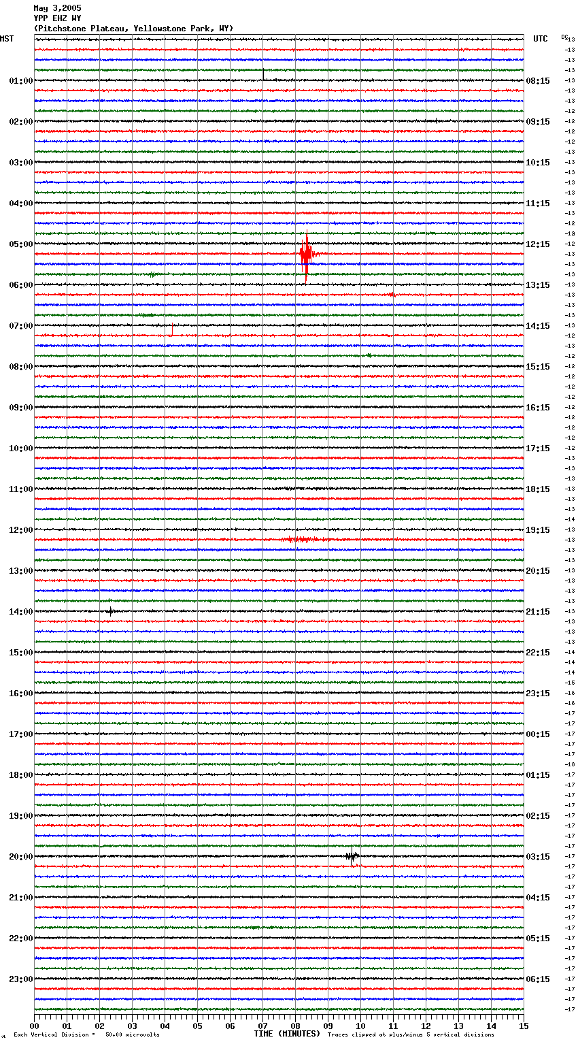Select the 08:00 MST time label

click(21, 367)
